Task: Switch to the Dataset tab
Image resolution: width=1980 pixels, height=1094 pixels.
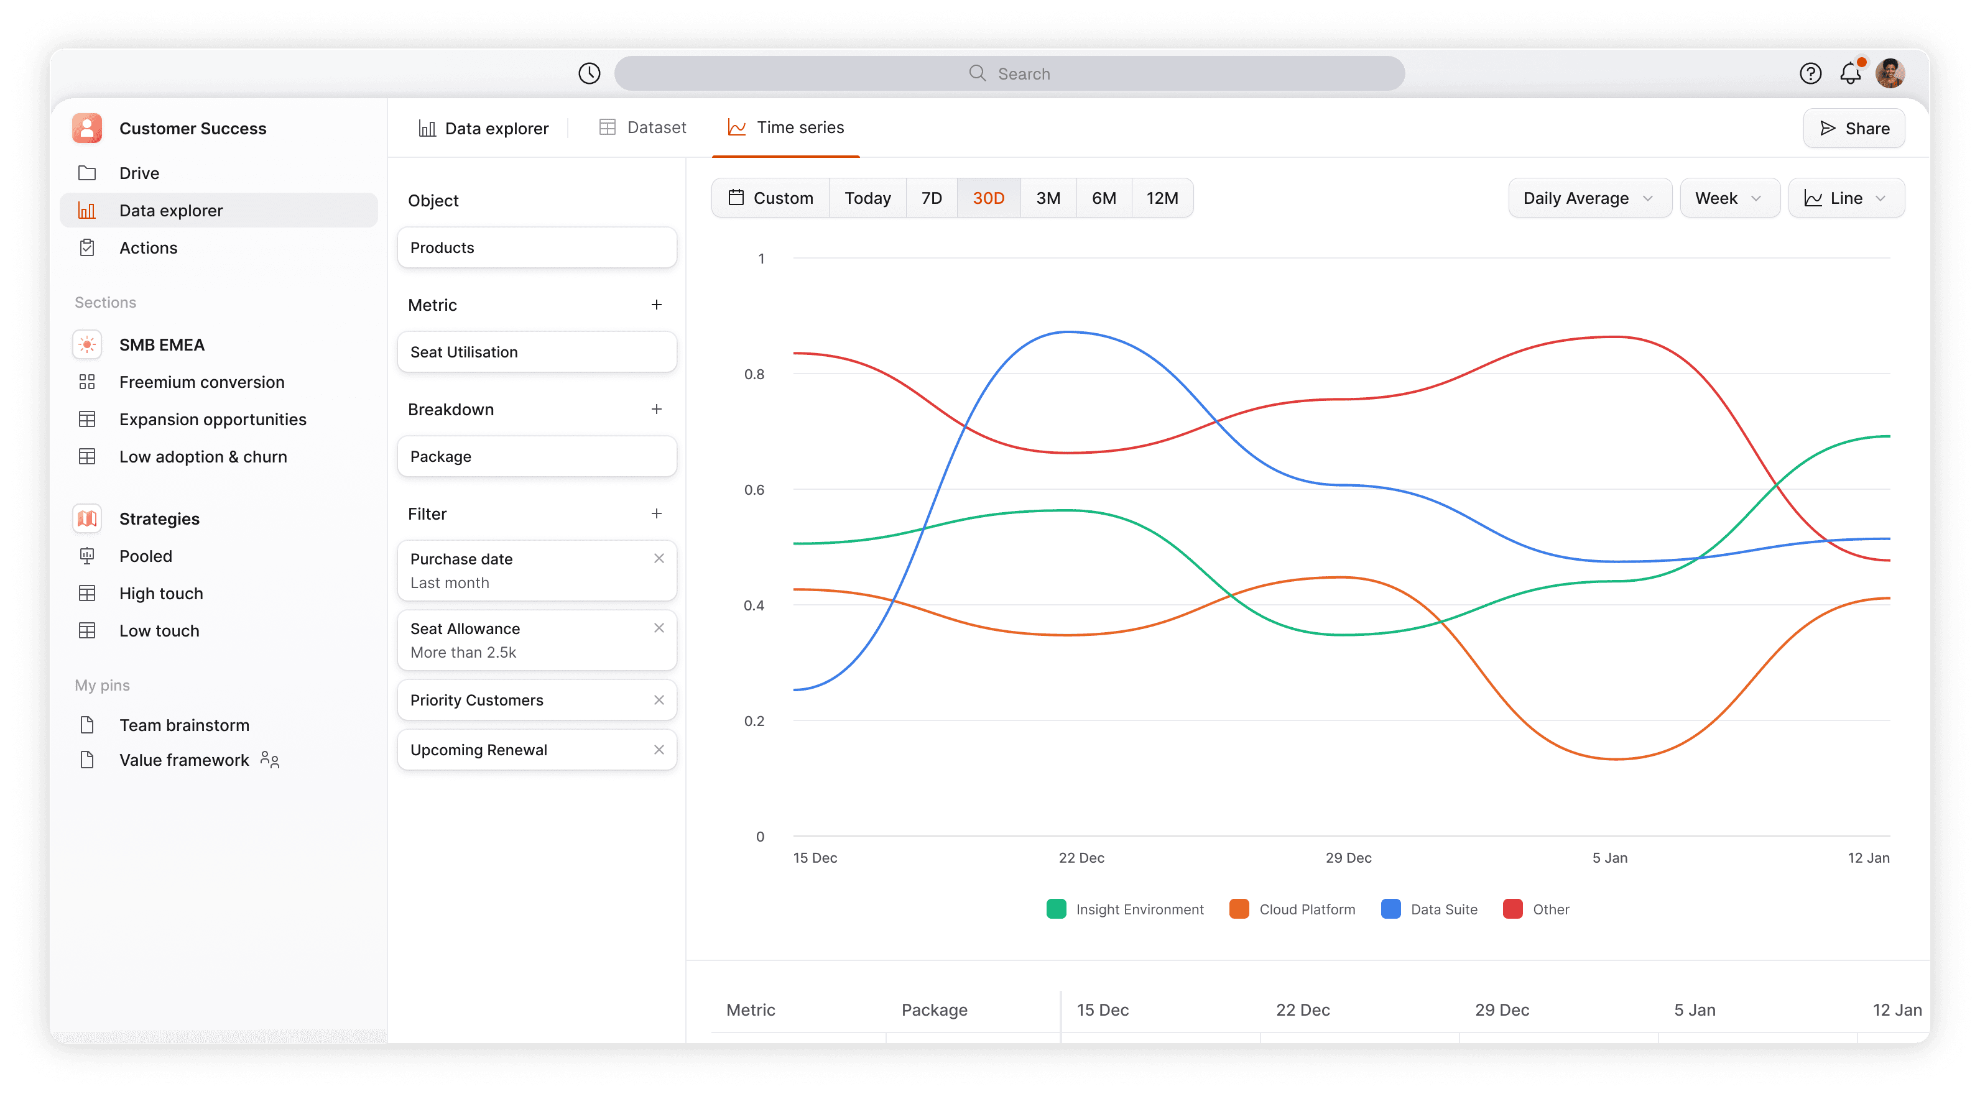Action: click(642, 127)
